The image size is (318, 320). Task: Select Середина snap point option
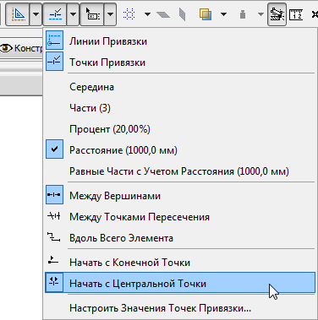pyautogui.click(x=180, y=87)
